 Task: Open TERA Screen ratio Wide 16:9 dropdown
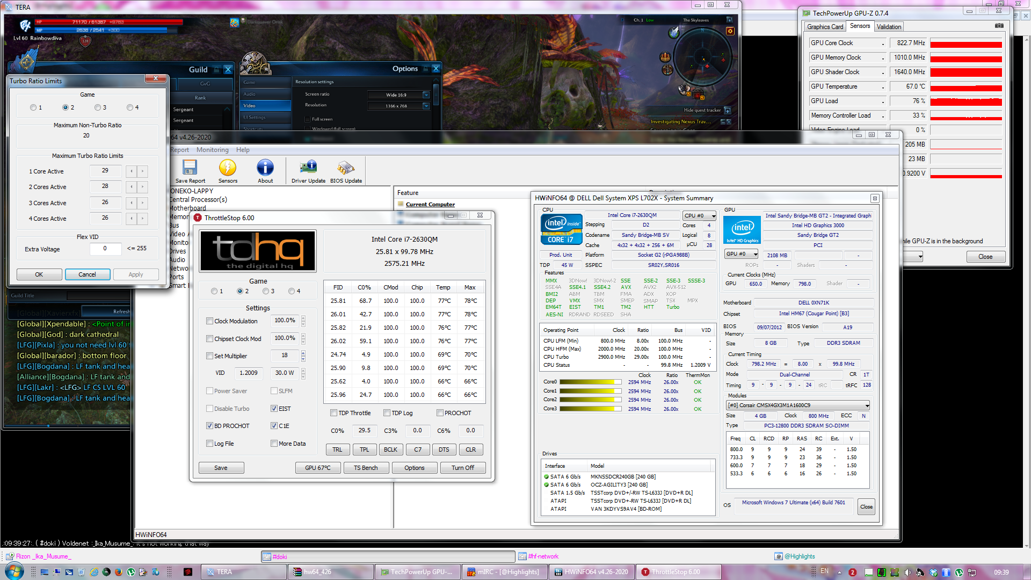pos(426,95)
